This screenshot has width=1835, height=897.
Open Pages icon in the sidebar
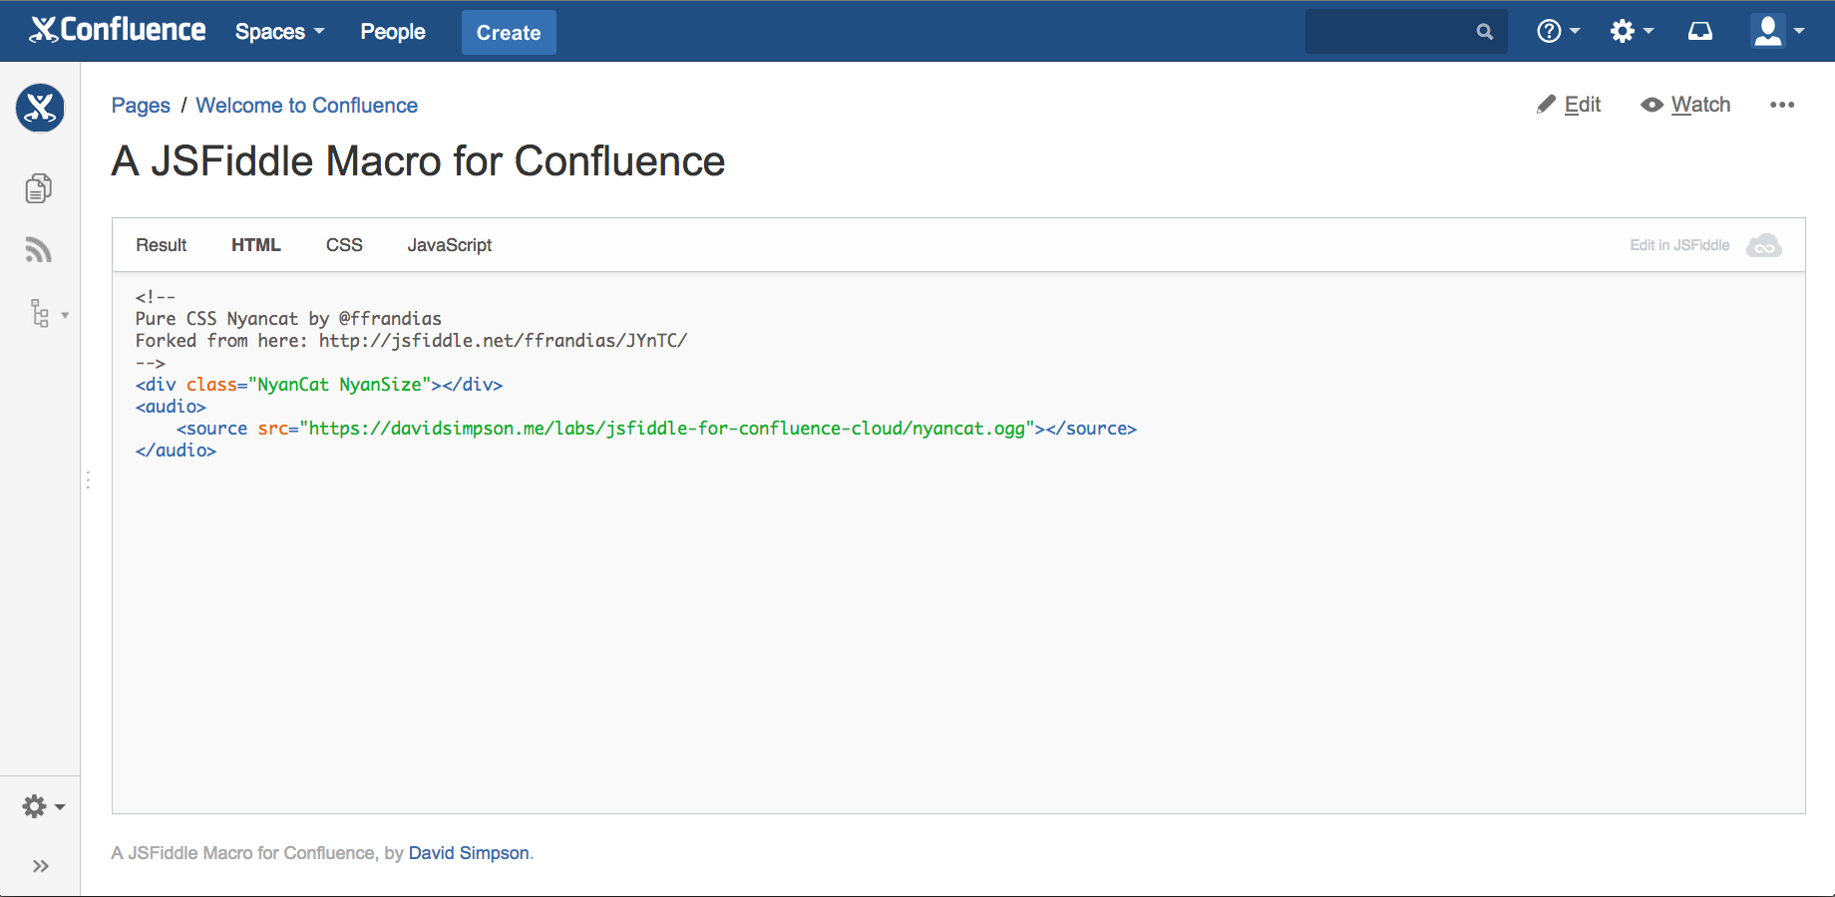(x=39, y=187)
